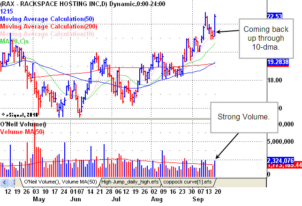Viewport: 302px width, 206px height.
Task: Click the date label 20 on time axis
Action: pyautogui.click(x=218, y=191)
